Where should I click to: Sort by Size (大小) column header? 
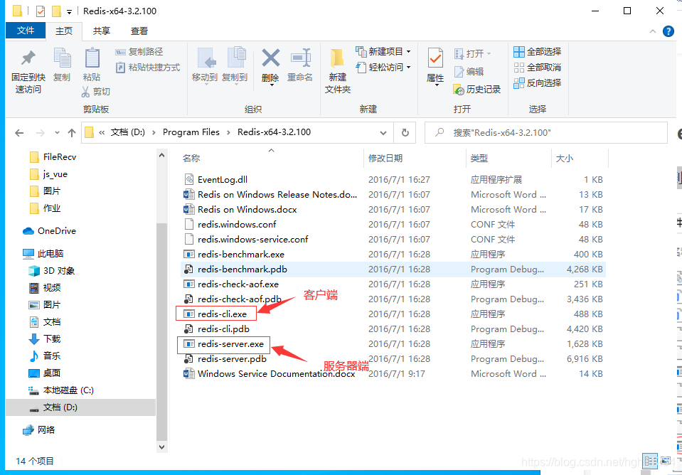[565, 159]
